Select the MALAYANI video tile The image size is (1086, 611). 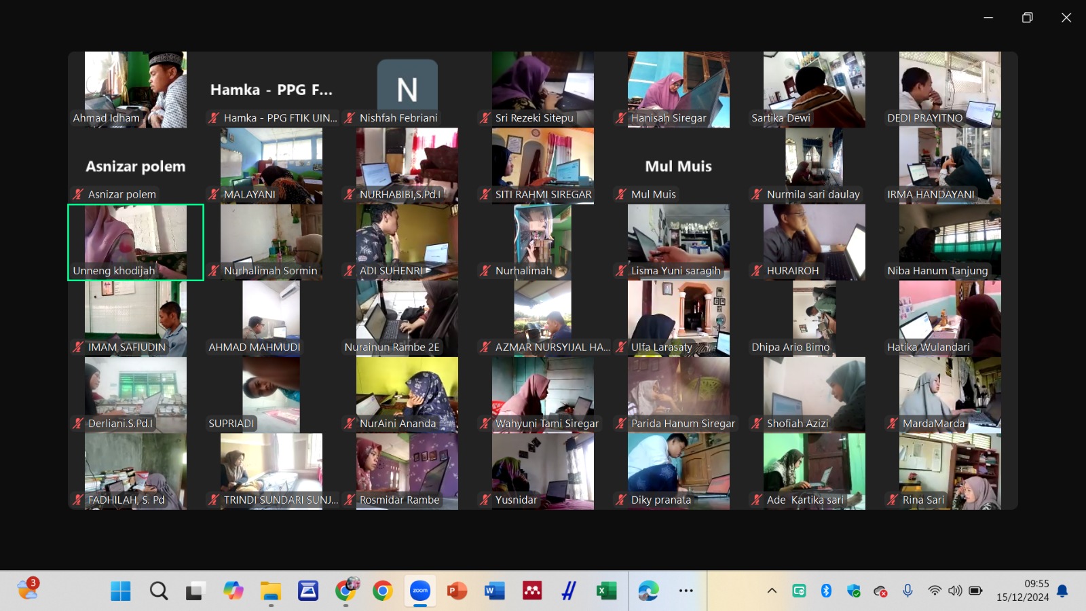(271, 166)
